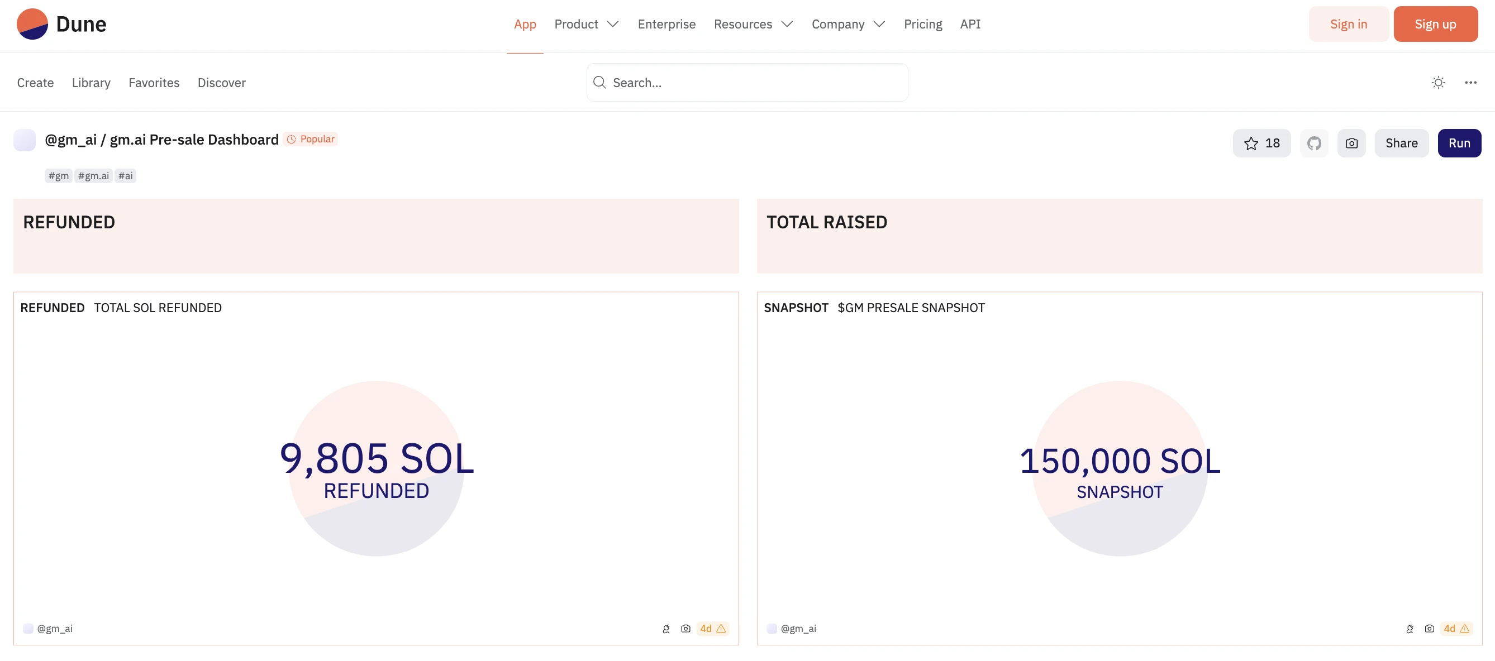Select the App tab in navigation
The width and height of the screenshot is (1495, 661).
click(525, 24)
